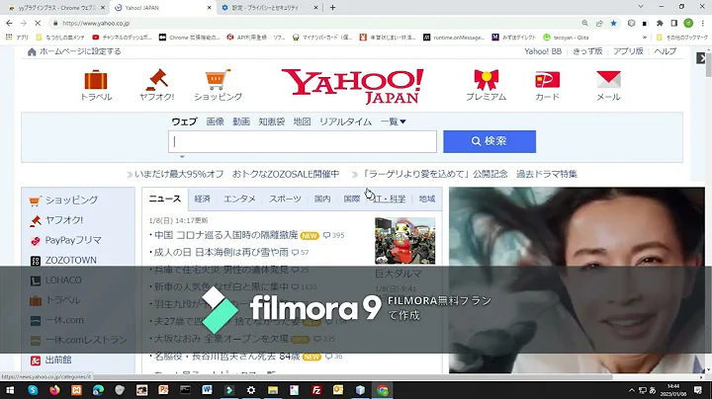
Task: Open the new tab plus button
Action: pyautogui.click(x=332, y=8)
